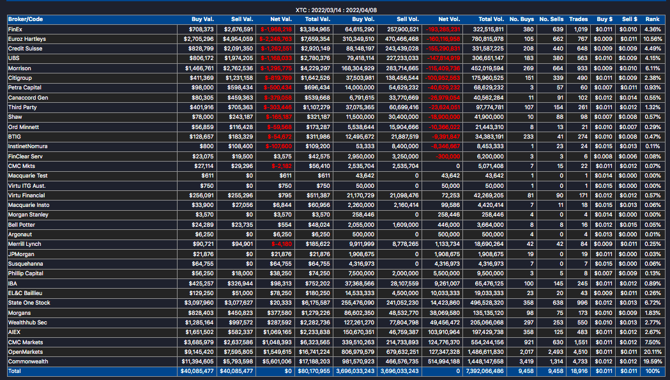670x380 pixels.
Task: Select the JPMorgan broker name
Action: point(21,254)
